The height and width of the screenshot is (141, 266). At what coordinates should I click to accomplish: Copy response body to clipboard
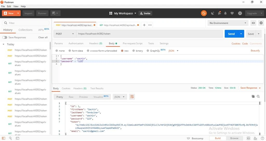(x=253, y=96)
